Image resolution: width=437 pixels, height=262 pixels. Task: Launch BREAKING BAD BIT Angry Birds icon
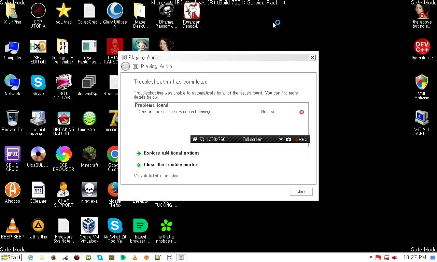(x=64, y=123)
